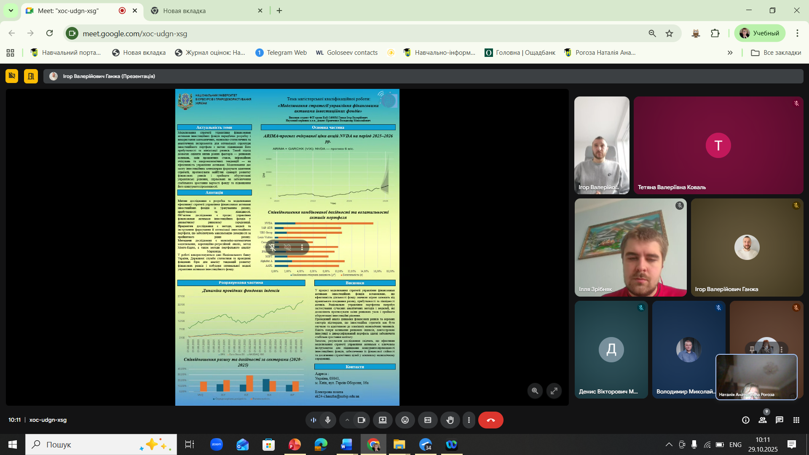Expand video settings chevron arrow
This screenshot has width=809, height=455.
tap(347, 420)
